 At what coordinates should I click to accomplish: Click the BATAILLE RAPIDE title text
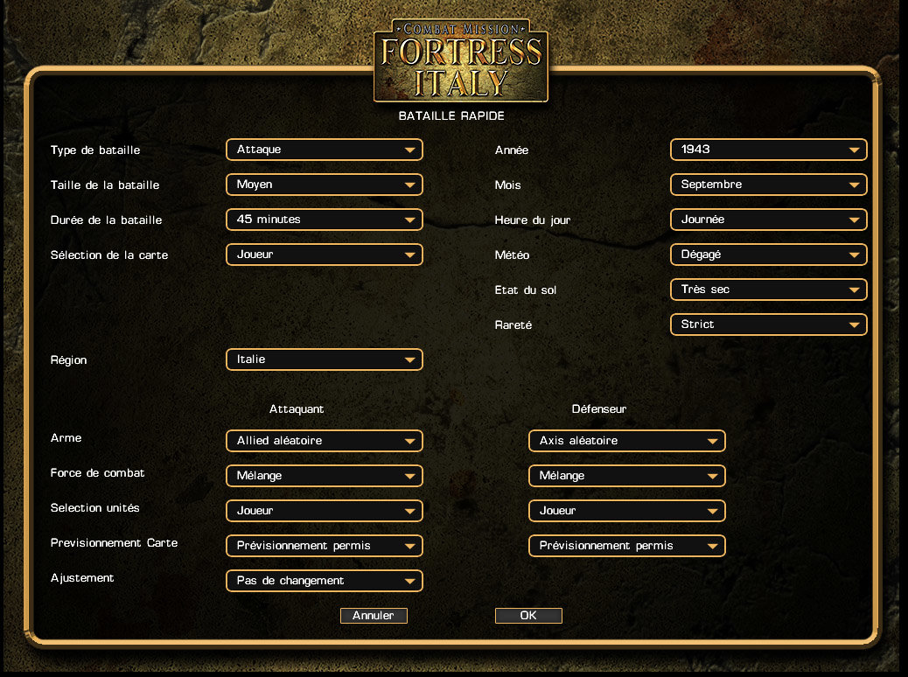(451, 115)
